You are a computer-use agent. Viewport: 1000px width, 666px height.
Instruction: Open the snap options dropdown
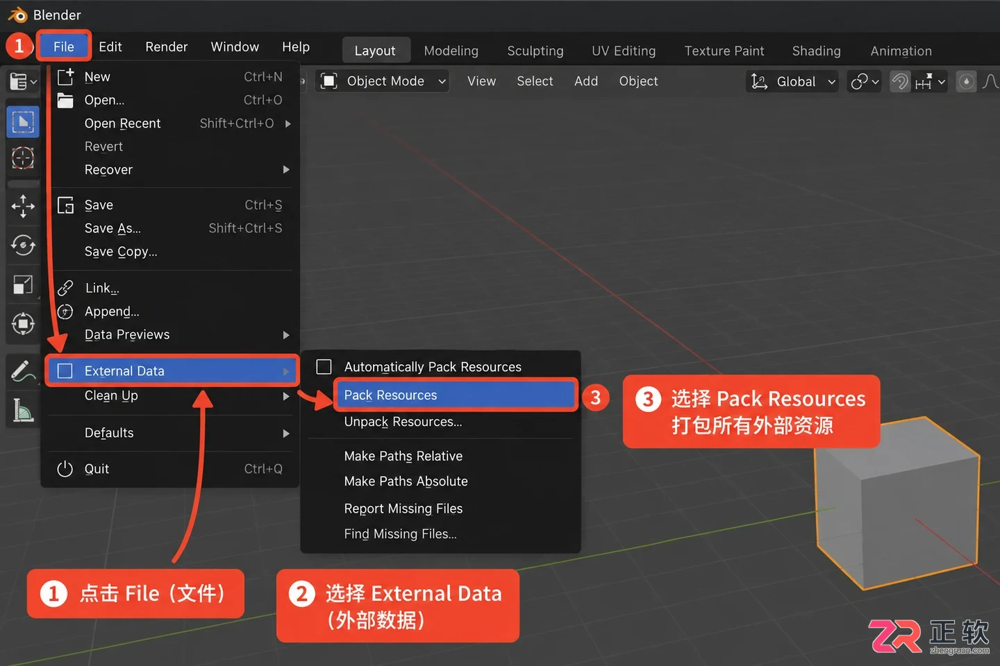point(931,82)
